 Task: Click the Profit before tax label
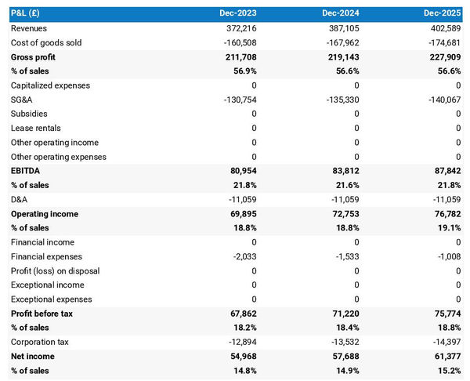tap(42, 314)
